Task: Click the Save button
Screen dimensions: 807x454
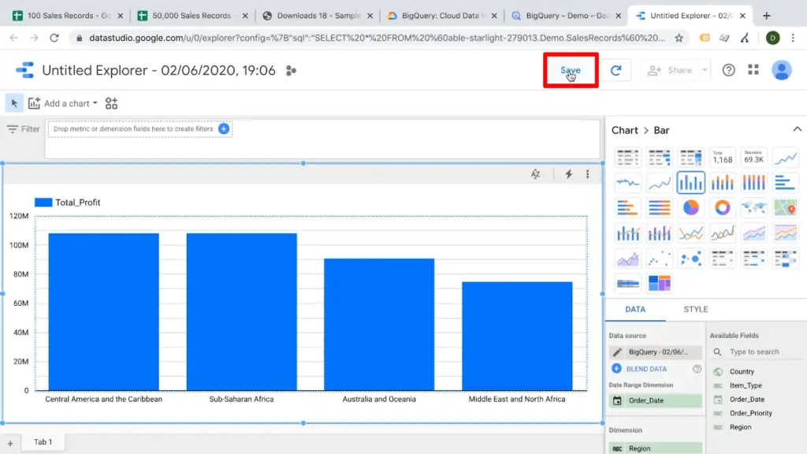Action: point(571,70)
